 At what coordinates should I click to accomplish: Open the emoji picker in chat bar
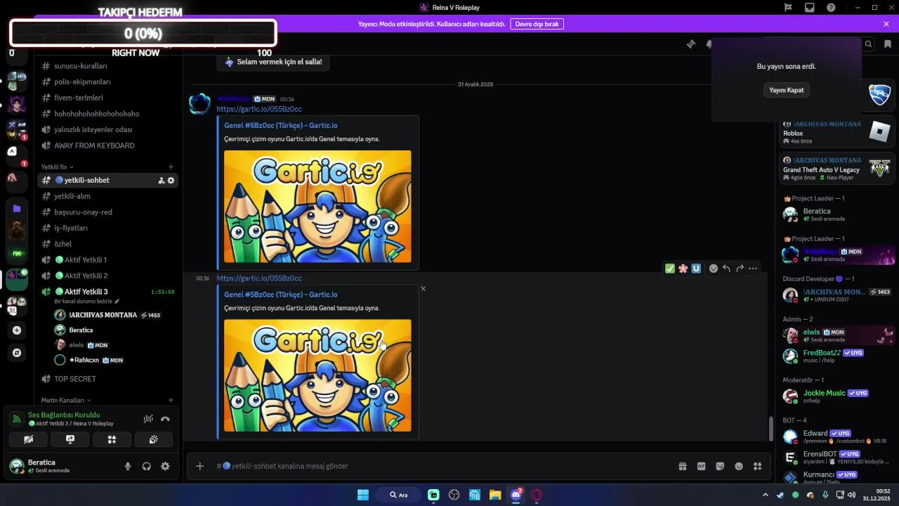tap(739, 466)
